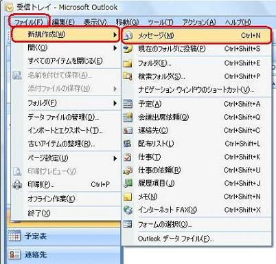Open the 編集(E) menu

[x=63, y=22]
